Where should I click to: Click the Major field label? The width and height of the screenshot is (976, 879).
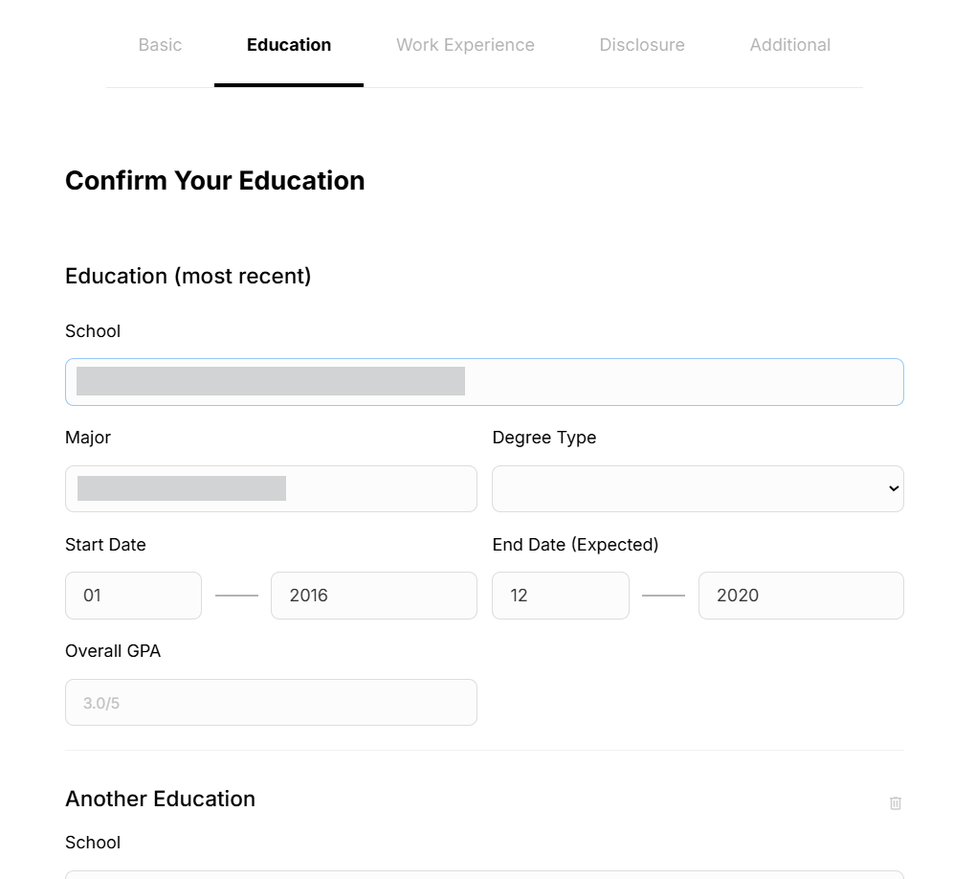click(x=88, y=438)
